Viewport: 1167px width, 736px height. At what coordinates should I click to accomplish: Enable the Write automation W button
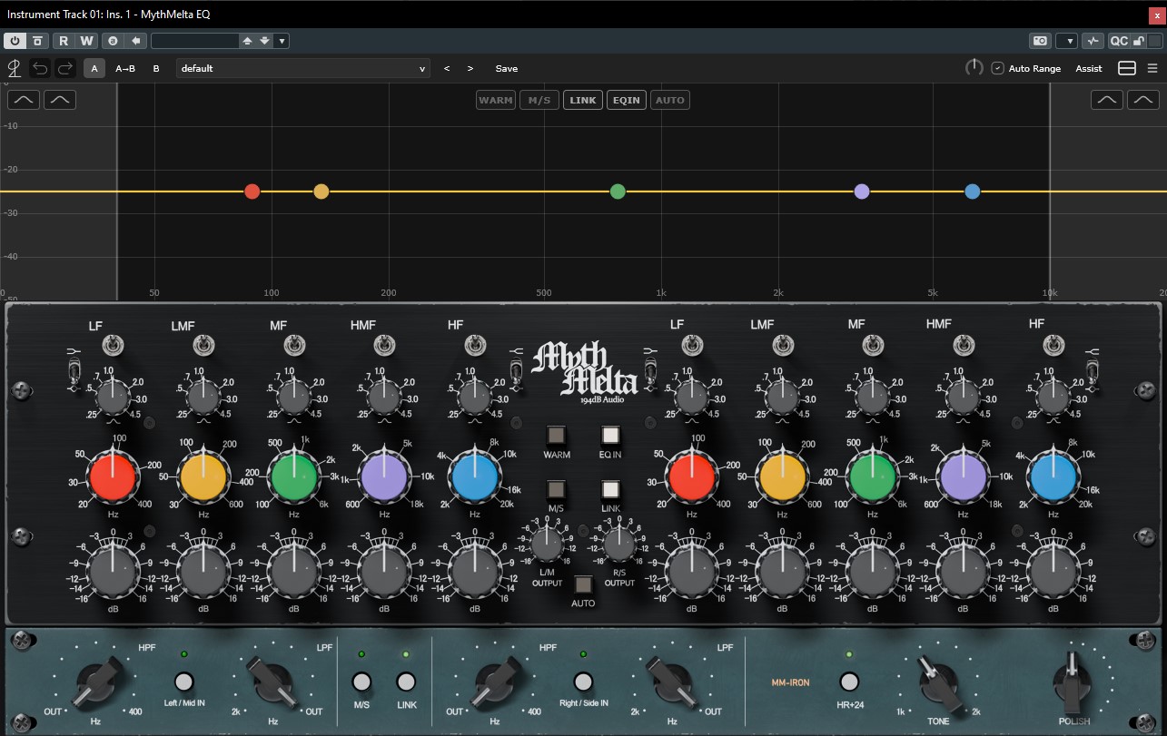86,41
